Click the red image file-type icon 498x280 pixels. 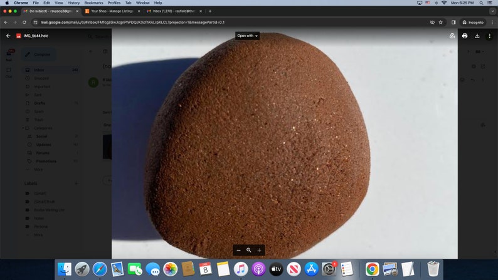18,36
